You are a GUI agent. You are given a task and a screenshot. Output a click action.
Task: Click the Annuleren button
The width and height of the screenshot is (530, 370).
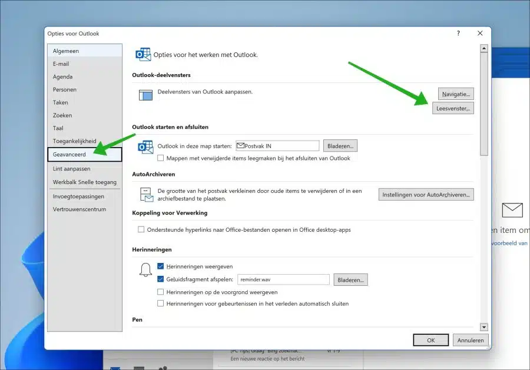pyautogui.click(x=471, y=340)
